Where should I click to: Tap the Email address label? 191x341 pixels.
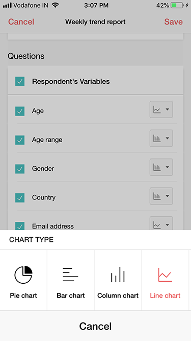[x=53, y=226]
